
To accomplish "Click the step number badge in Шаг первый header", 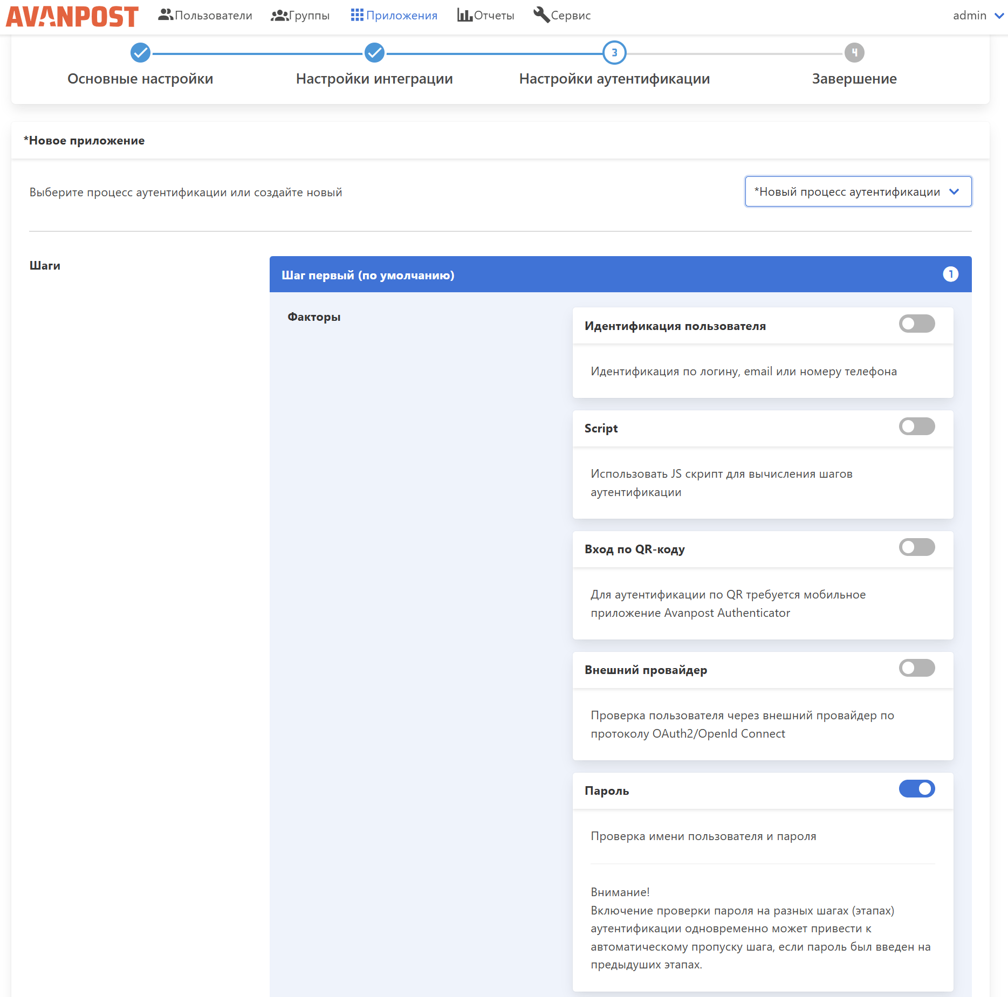I will pyautogui.click(x=950, y=274).
